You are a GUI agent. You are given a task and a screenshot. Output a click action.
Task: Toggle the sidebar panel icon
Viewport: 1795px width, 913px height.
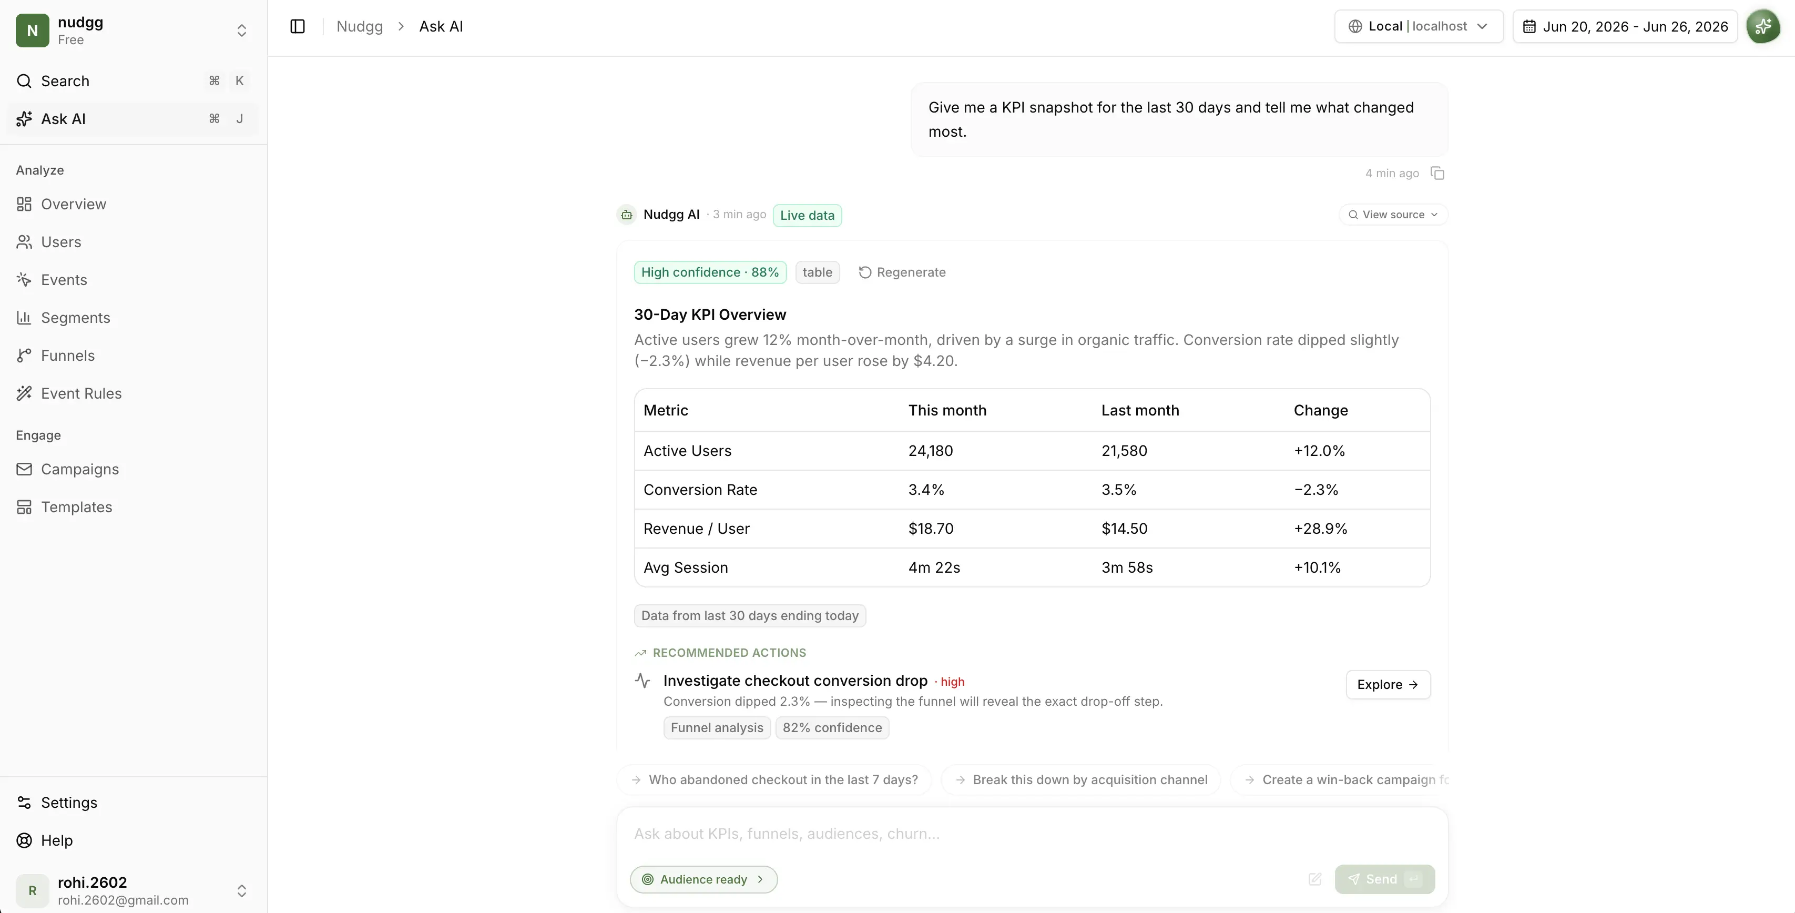point(298,26)
